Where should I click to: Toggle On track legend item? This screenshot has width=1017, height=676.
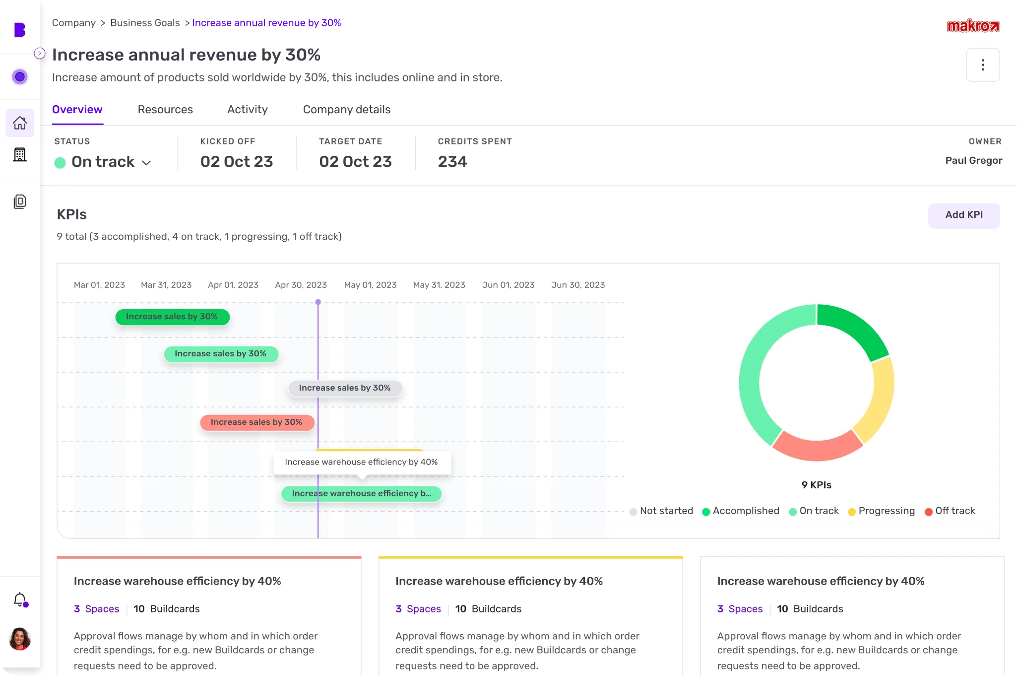(814, 511)
